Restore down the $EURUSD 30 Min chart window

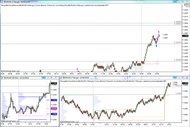[51, 78]
